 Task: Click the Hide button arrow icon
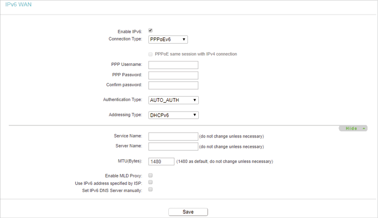point(364,129)
